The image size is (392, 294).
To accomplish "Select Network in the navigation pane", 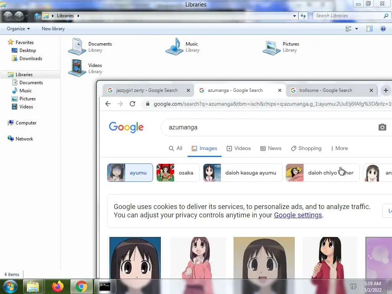I will (24, 139).
